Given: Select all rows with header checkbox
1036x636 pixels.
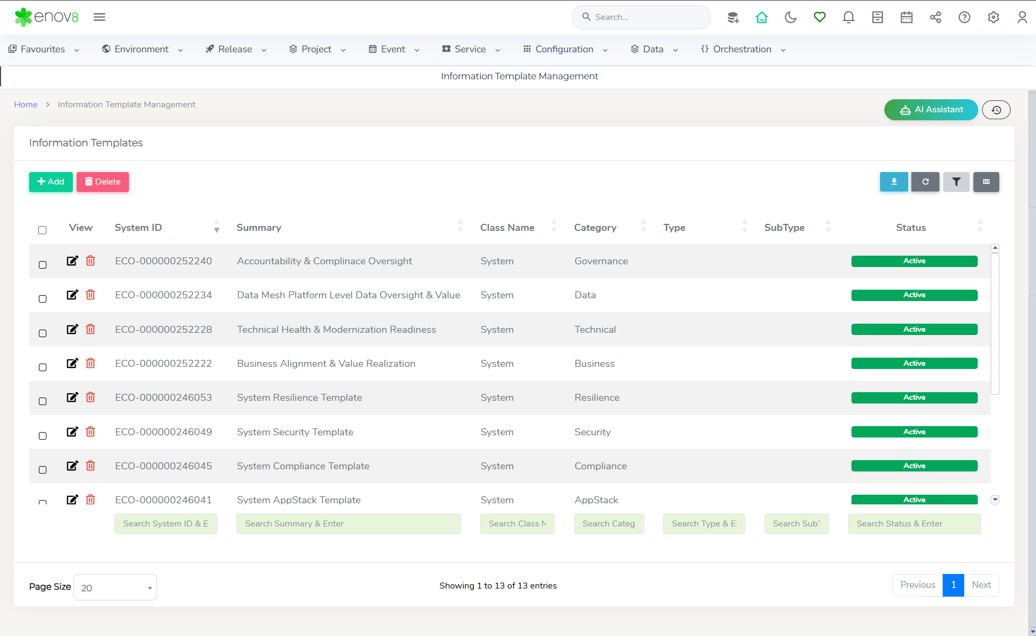Looking at the screenshot, I should pos(43,230).
